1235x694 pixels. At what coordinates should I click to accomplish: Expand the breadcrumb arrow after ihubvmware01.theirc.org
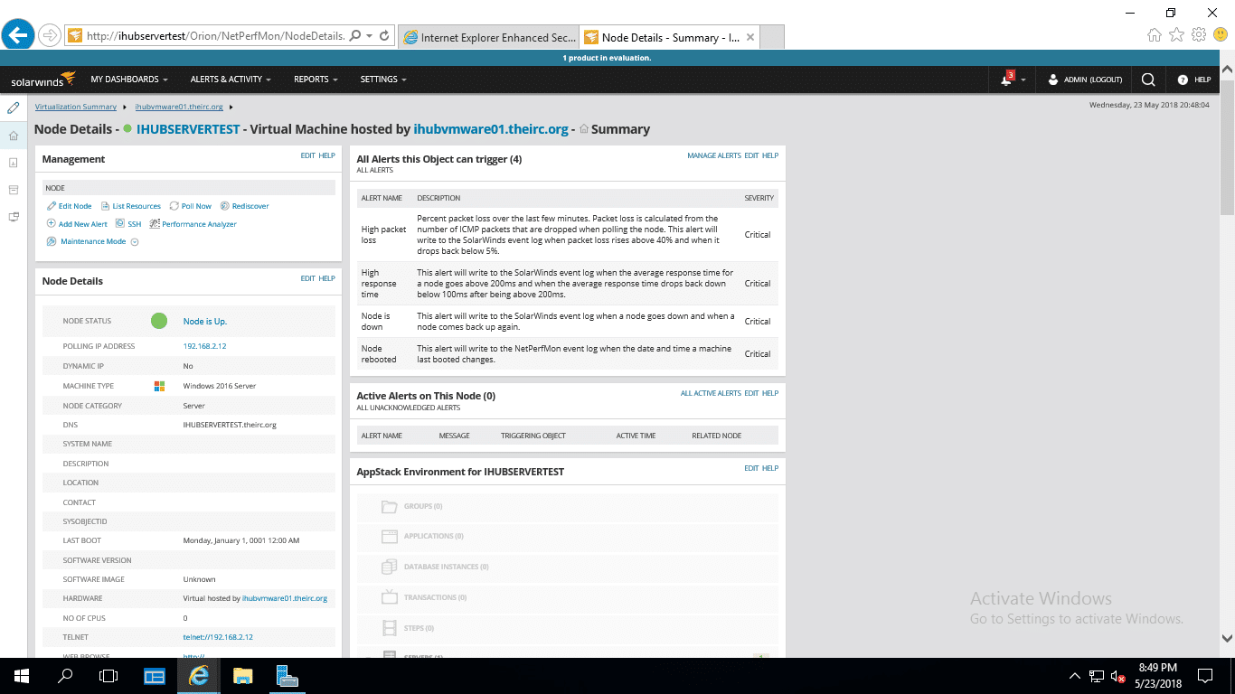(x=231, y=108)
